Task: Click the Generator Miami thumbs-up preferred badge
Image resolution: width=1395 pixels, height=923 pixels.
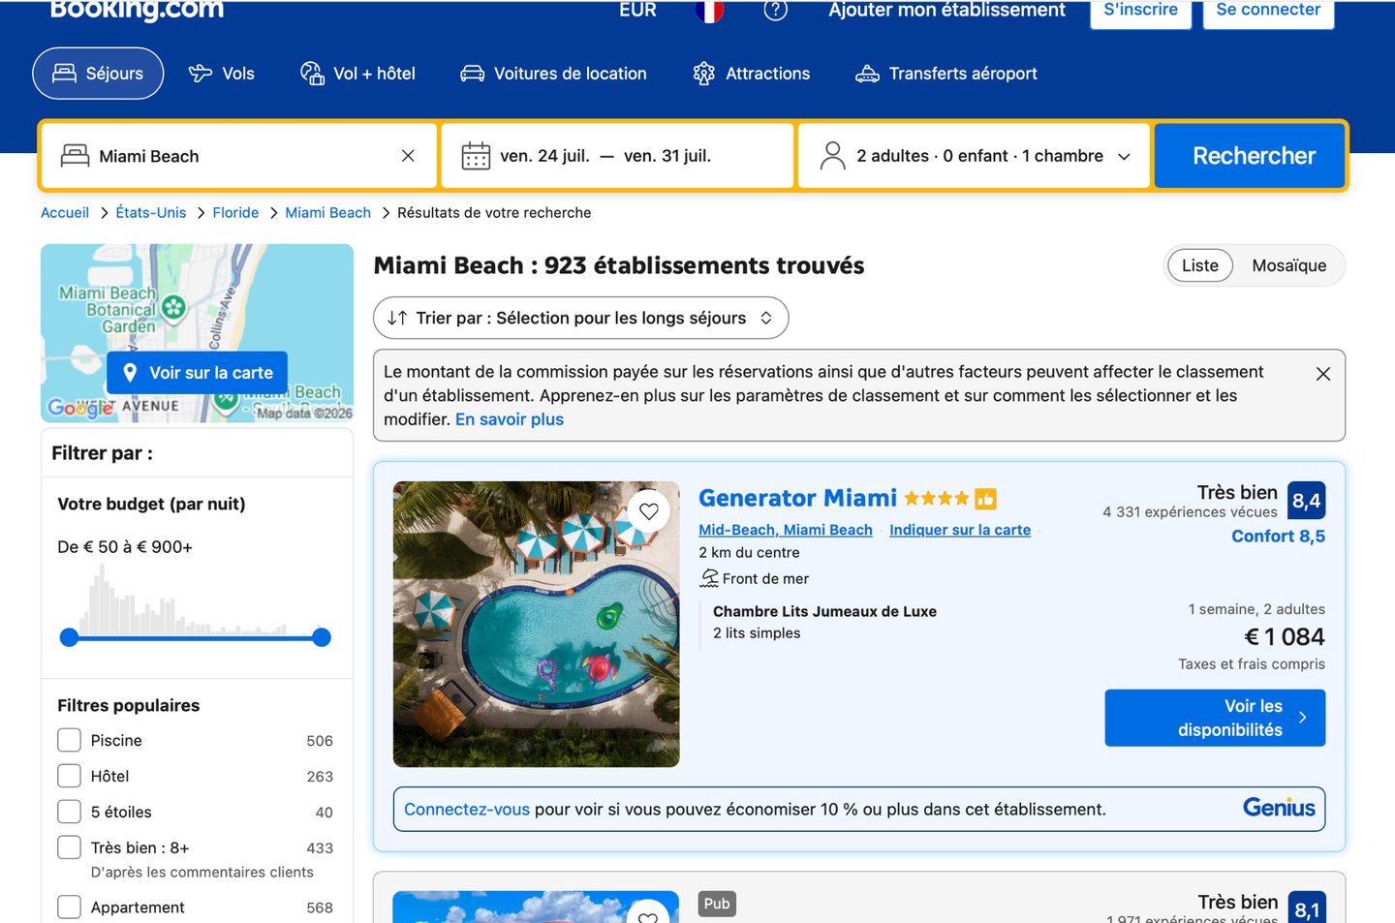Action: (x=985, y=499)
